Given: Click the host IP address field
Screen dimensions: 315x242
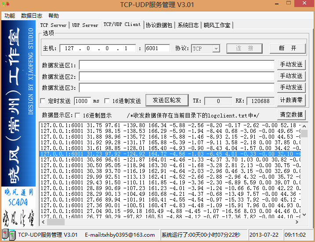Looking at the screenshot, I should [98, 48].
